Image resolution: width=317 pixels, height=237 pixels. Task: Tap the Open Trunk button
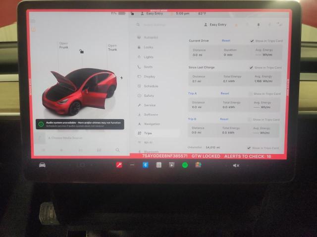112,47
